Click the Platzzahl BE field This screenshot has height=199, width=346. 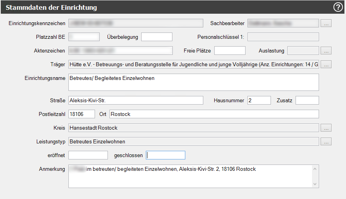tap(84, 37)
